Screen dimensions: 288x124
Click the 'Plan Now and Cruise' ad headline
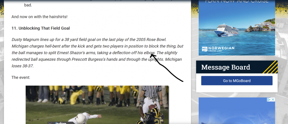[236, 1]
